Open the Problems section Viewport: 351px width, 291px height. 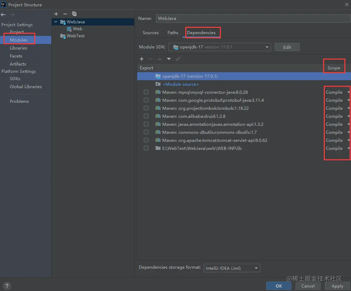[x=19, y=101]
